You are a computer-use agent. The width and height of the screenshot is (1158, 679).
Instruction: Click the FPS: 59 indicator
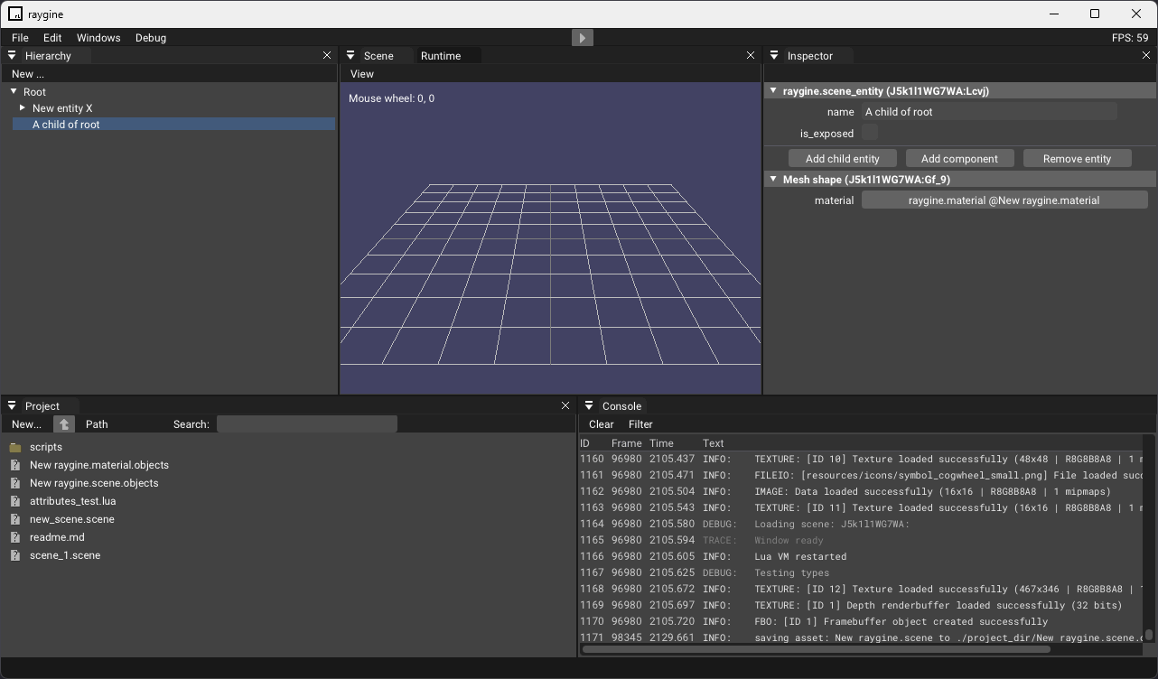1130,38
